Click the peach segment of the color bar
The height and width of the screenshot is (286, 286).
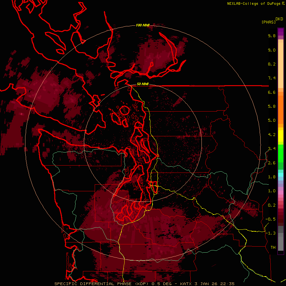tap(281, 65)
